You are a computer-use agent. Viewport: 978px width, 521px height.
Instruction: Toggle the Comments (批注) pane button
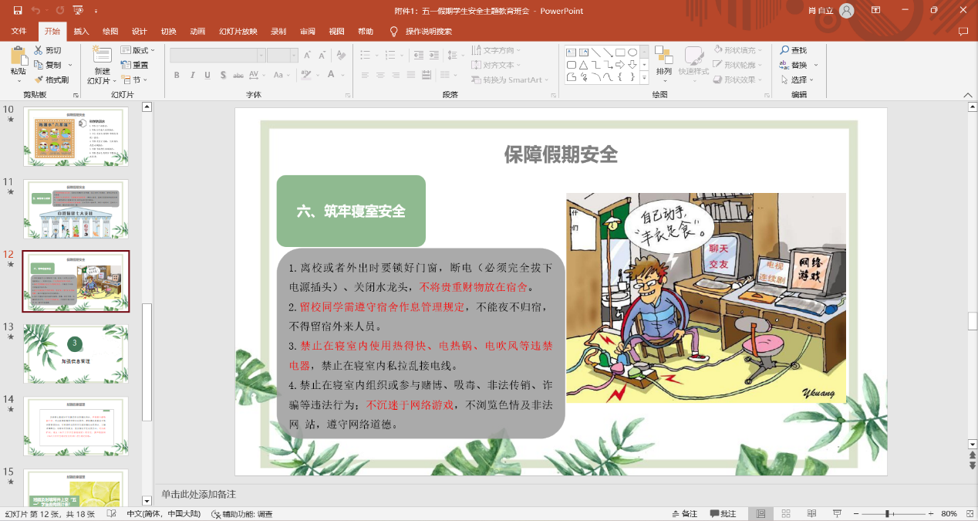pyautogui.click(x=723, y=513)
